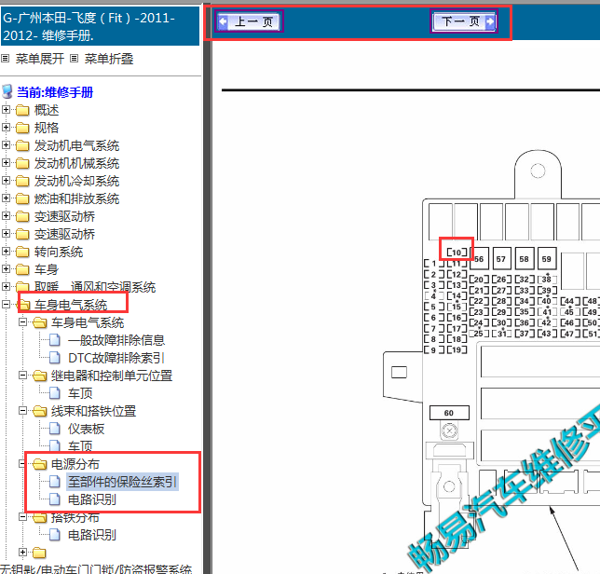This screenshot has width=600, height=574.
Task: Open the 车身 folder icon
Action: (22, 269)
